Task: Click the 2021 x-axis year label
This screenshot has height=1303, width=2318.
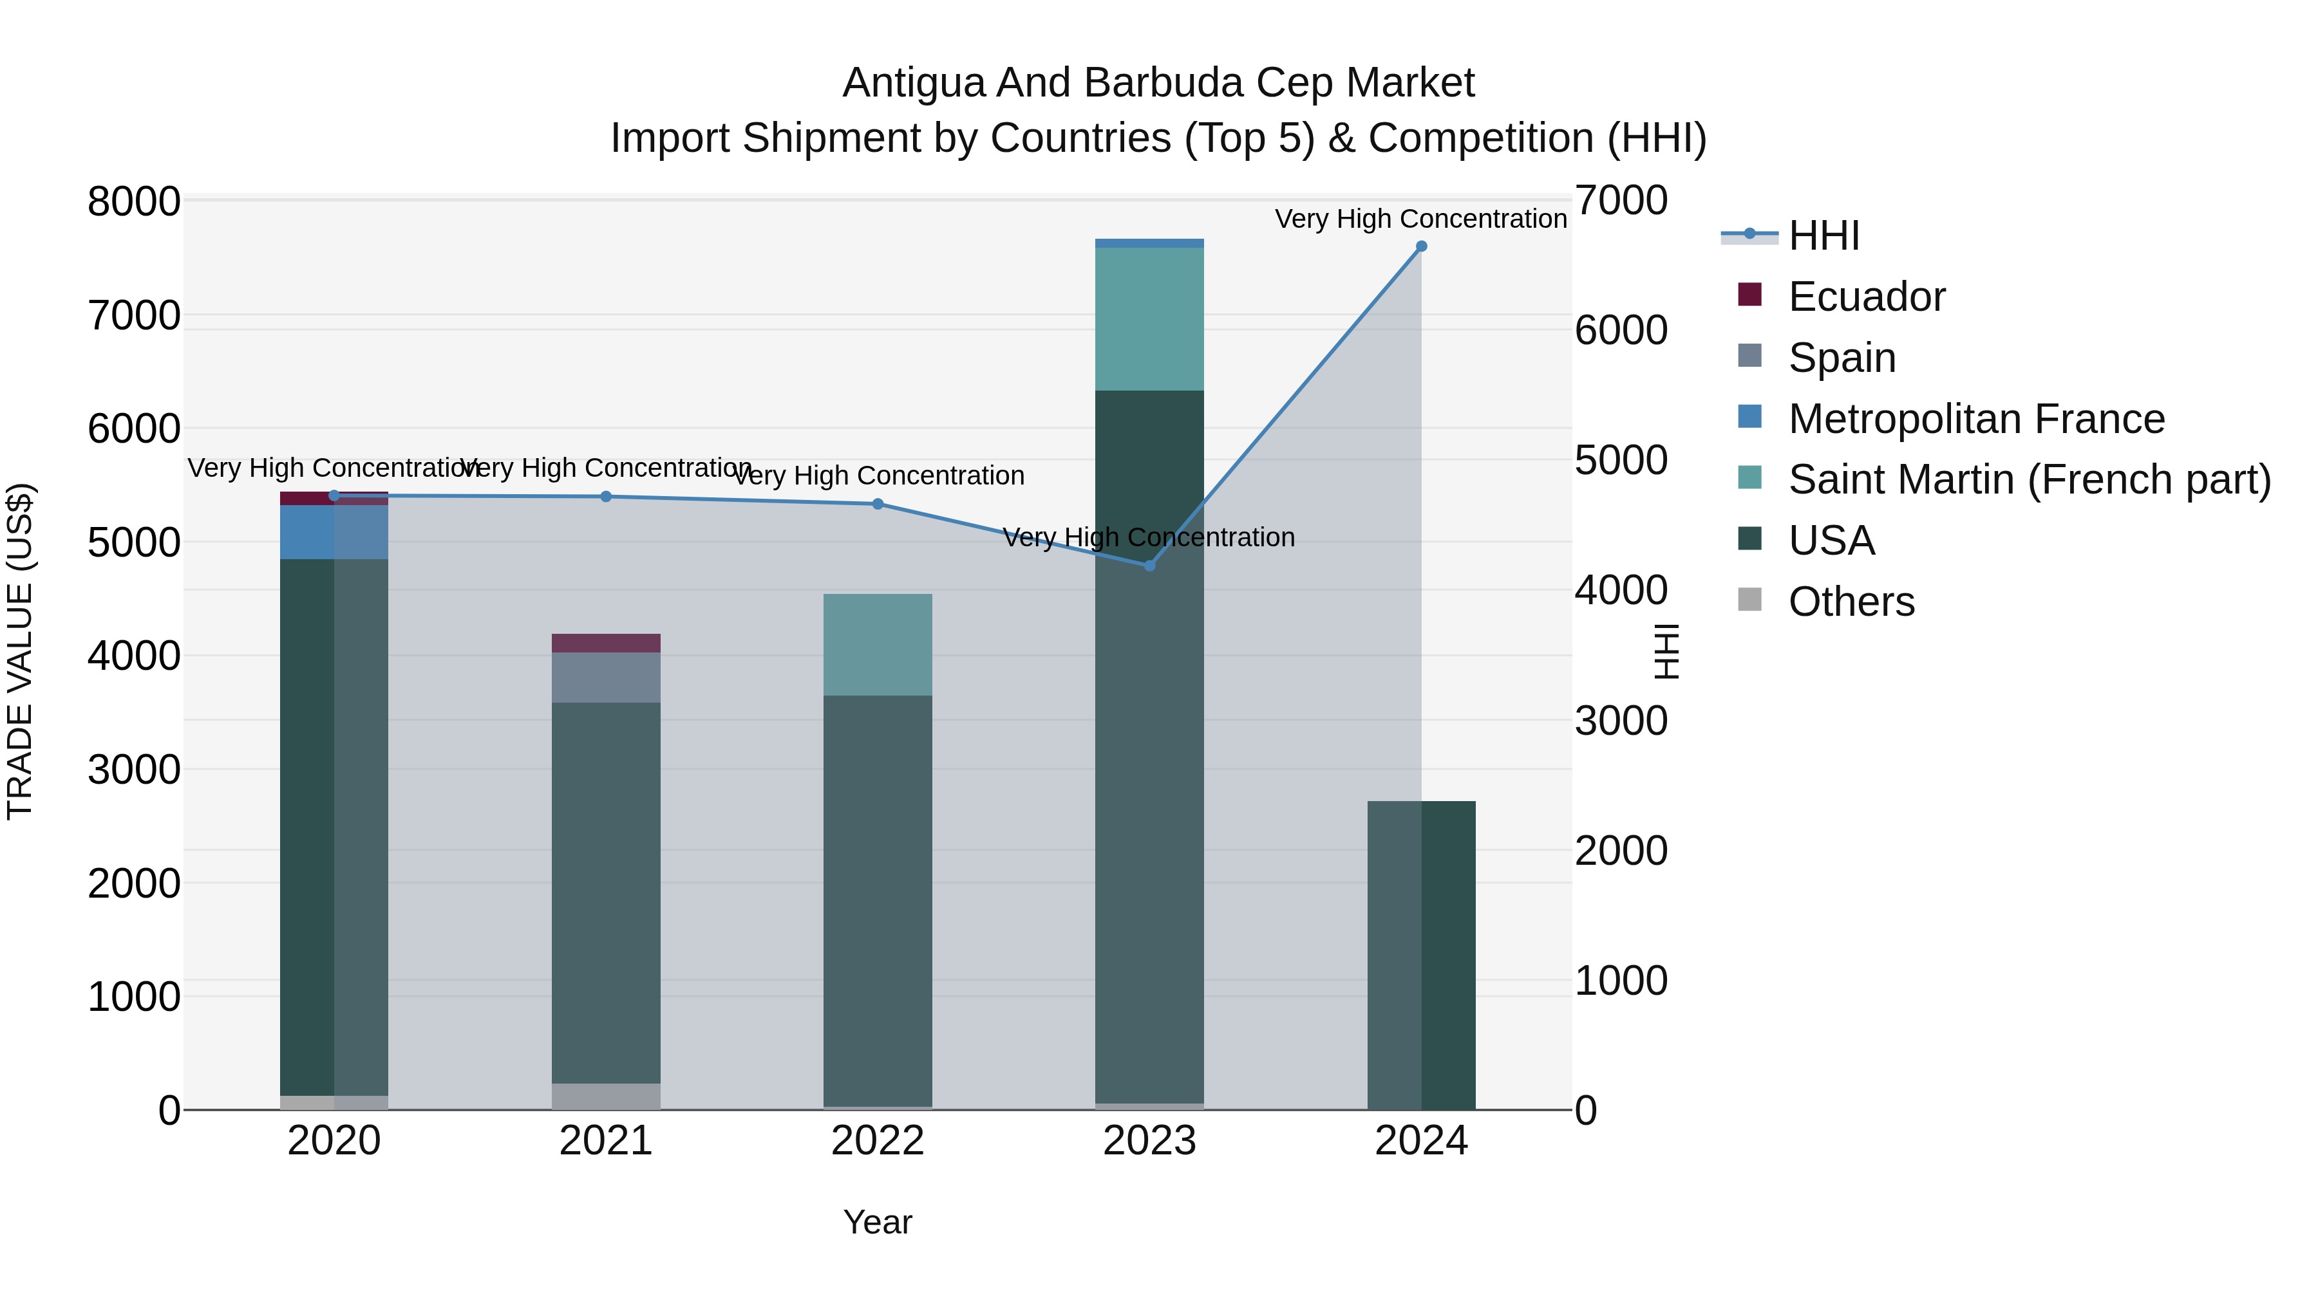Action: 606,1141
